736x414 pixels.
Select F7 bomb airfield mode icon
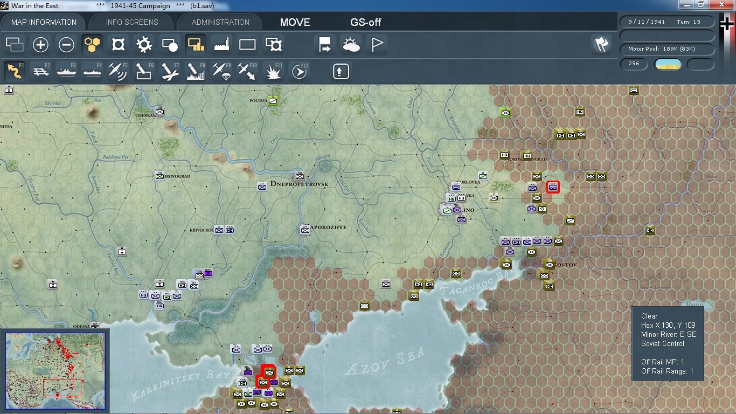click(x=170, y=71)
